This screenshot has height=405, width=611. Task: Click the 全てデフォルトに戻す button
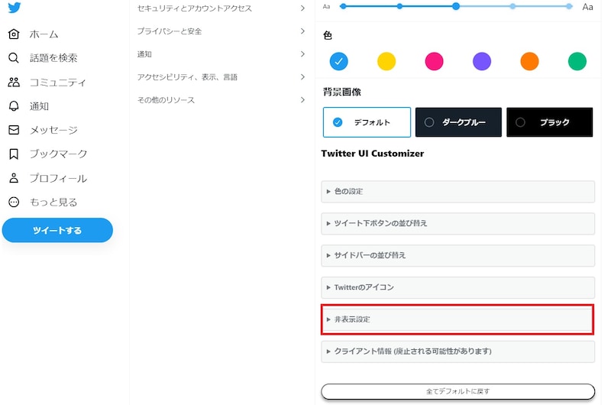point(457,391)
